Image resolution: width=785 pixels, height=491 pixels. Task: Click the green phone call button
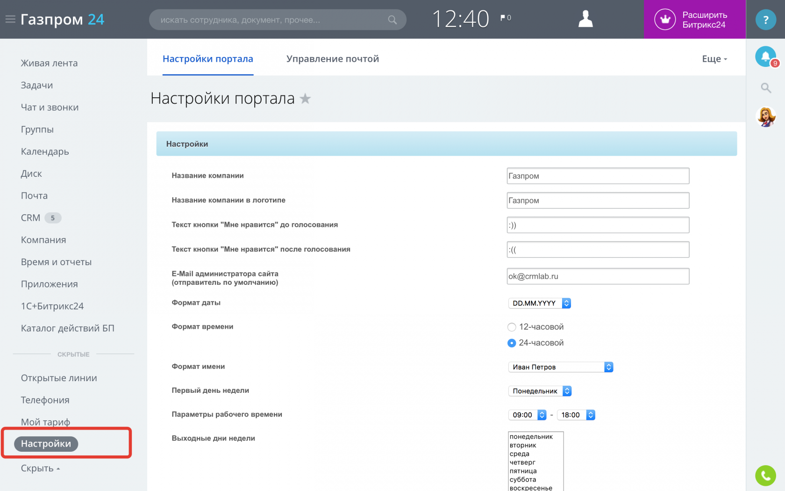tap(765, 476)
